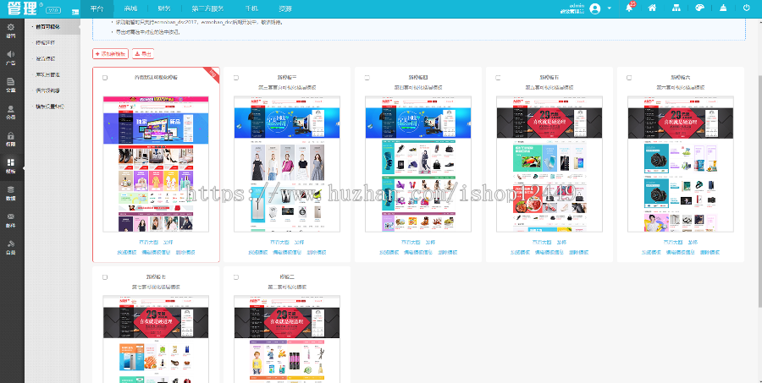Open the gear settings section in sidebar
Viewport: 762px width, 383px height.
[11, 30]
